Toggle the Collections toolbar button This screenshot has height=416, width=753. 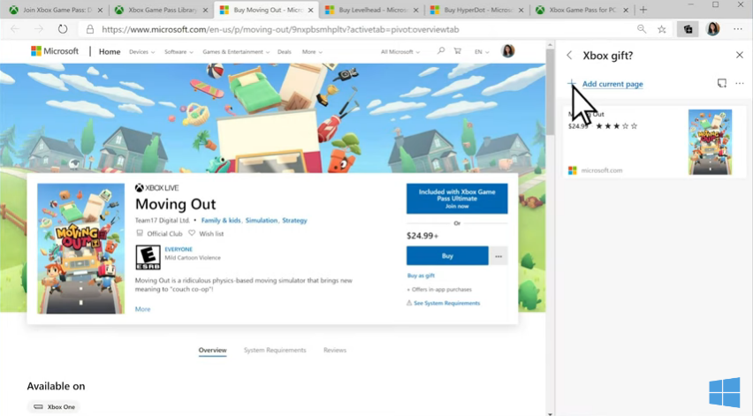click(x=688, y=29)
